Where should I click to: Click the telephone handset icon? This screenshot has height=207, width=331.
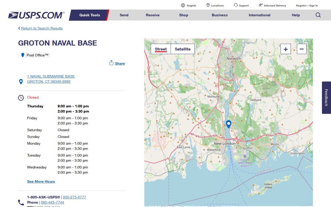coord(21,202)
